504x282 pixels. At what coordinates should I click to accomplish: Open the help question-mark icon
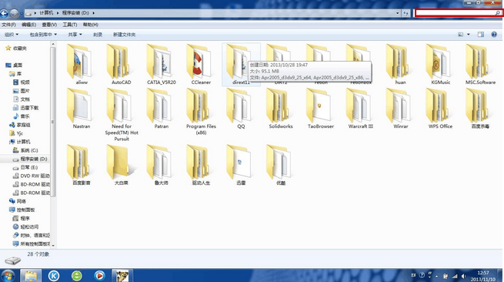[494, 35]
